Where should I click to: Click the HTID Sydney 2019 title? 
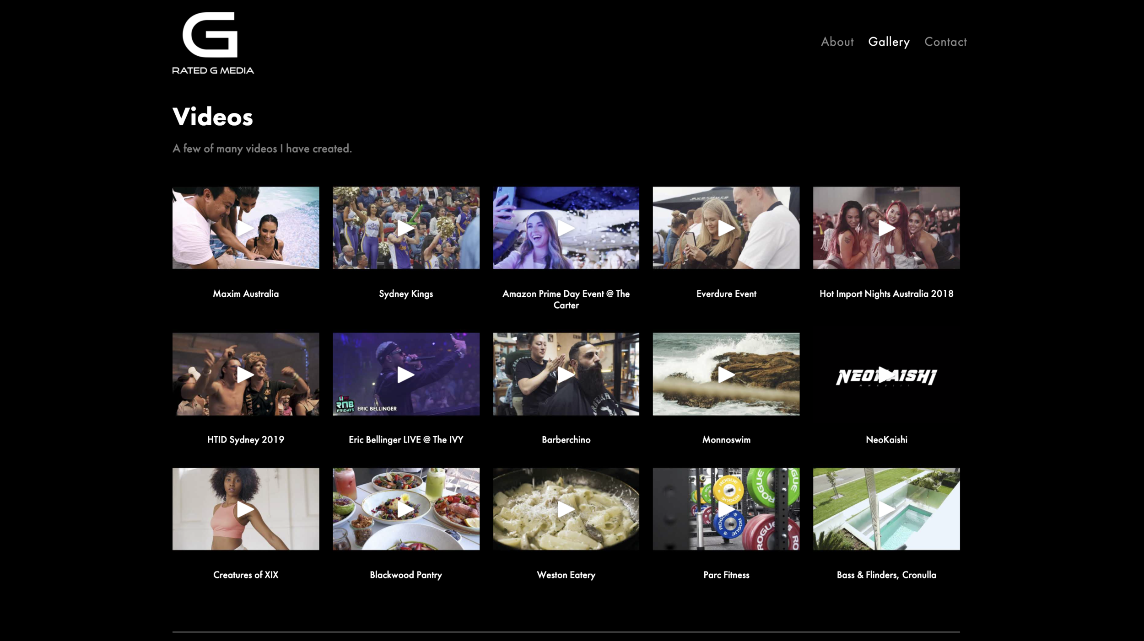point(246,440)
